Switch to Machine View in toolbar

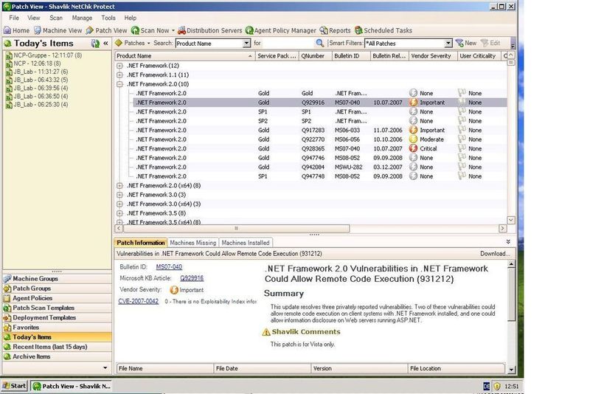58,30
